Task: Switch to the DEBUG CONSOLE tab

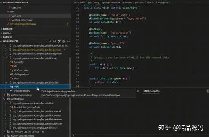Action: [x=151, y=91]
